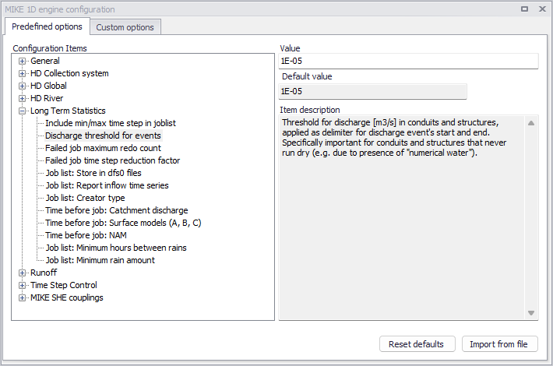Select Failed job maximum redo count
Screen dimensions: 553x366
(103, 148)
